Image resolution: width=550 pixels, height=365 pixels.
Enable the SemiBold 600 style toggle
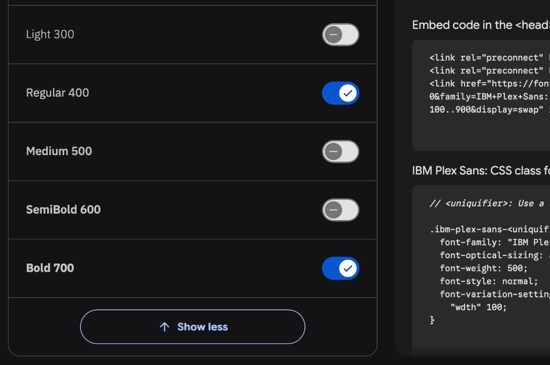(x=340, y=210)
